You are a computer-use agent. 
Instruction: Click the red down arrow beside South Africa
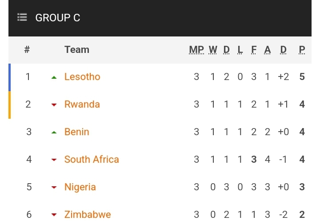[54, 160]
